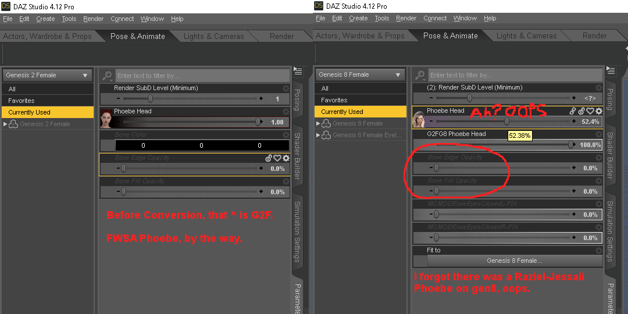Open Shader Builder side tab in Genesis 2 window
The width and height of the screenshot is (628, 314).
point(297,156)
